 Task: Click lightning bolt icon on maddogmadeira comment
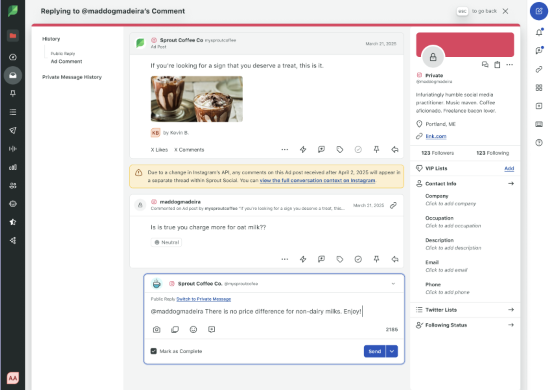point(303,259)
